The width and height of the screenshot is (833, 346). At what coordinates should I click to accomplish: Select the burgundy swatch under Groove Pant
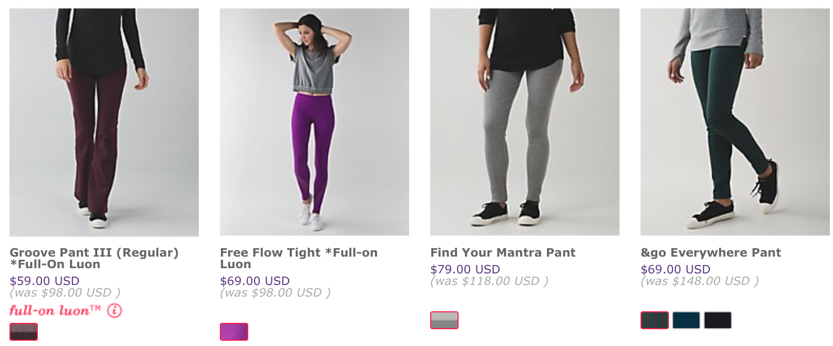click(x=24, y=332)
